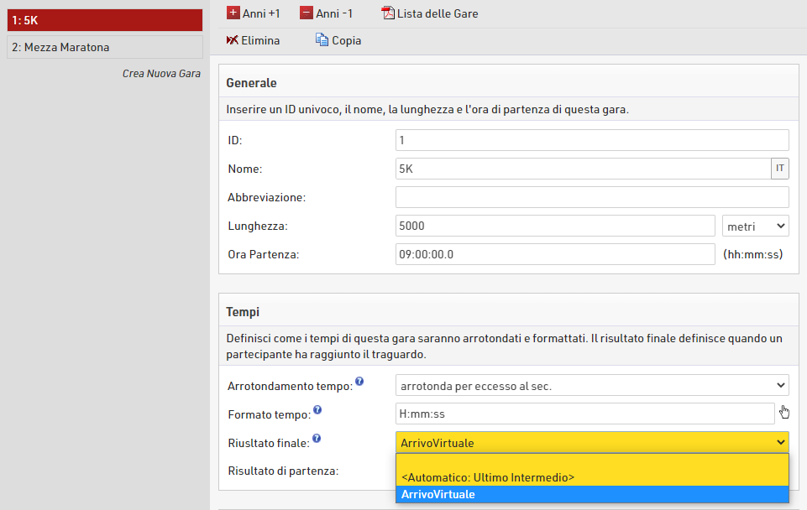Open help icon next to Formato tempo
807x510 pixels.
[317, 410]
